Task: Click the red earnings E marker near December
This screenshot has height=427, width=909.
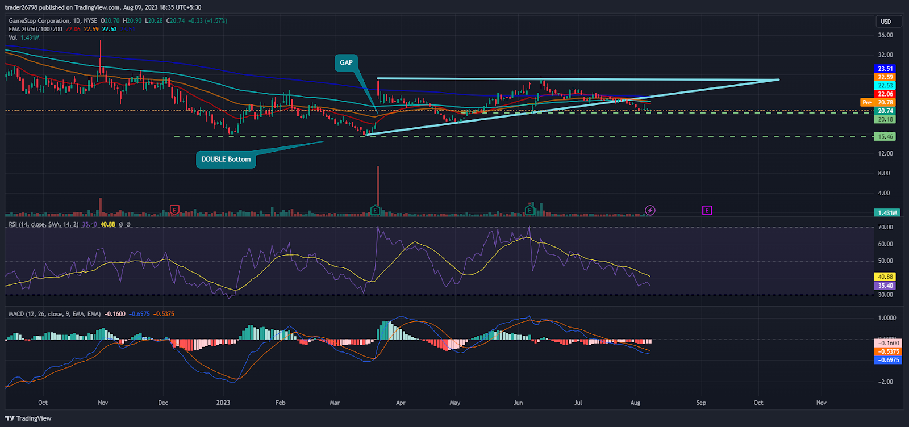Action: tap(174, 210)
